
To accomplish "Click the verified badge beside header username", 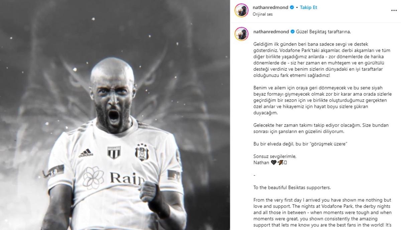I will coord(292,7).
